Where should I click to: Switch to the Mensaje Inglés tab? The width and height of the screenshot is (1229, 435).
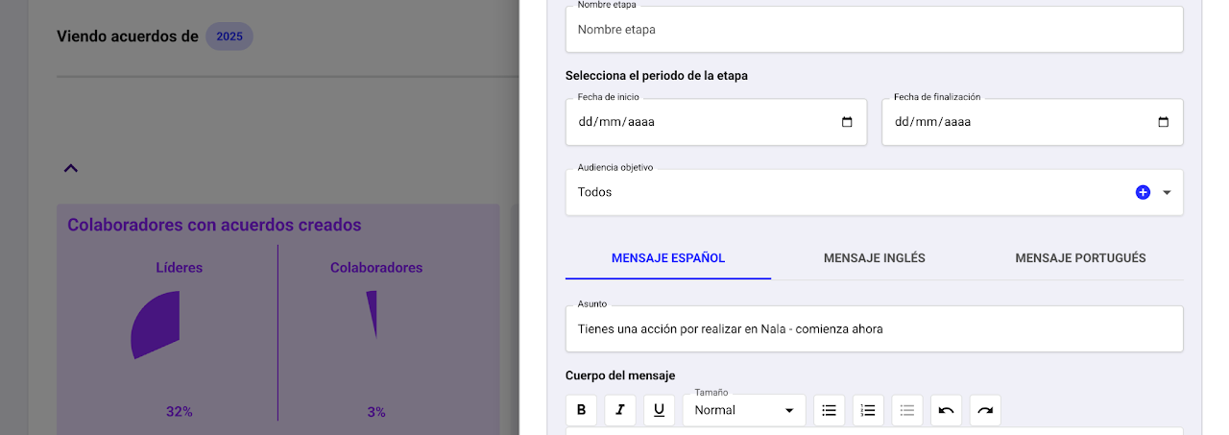click(874, 258)
